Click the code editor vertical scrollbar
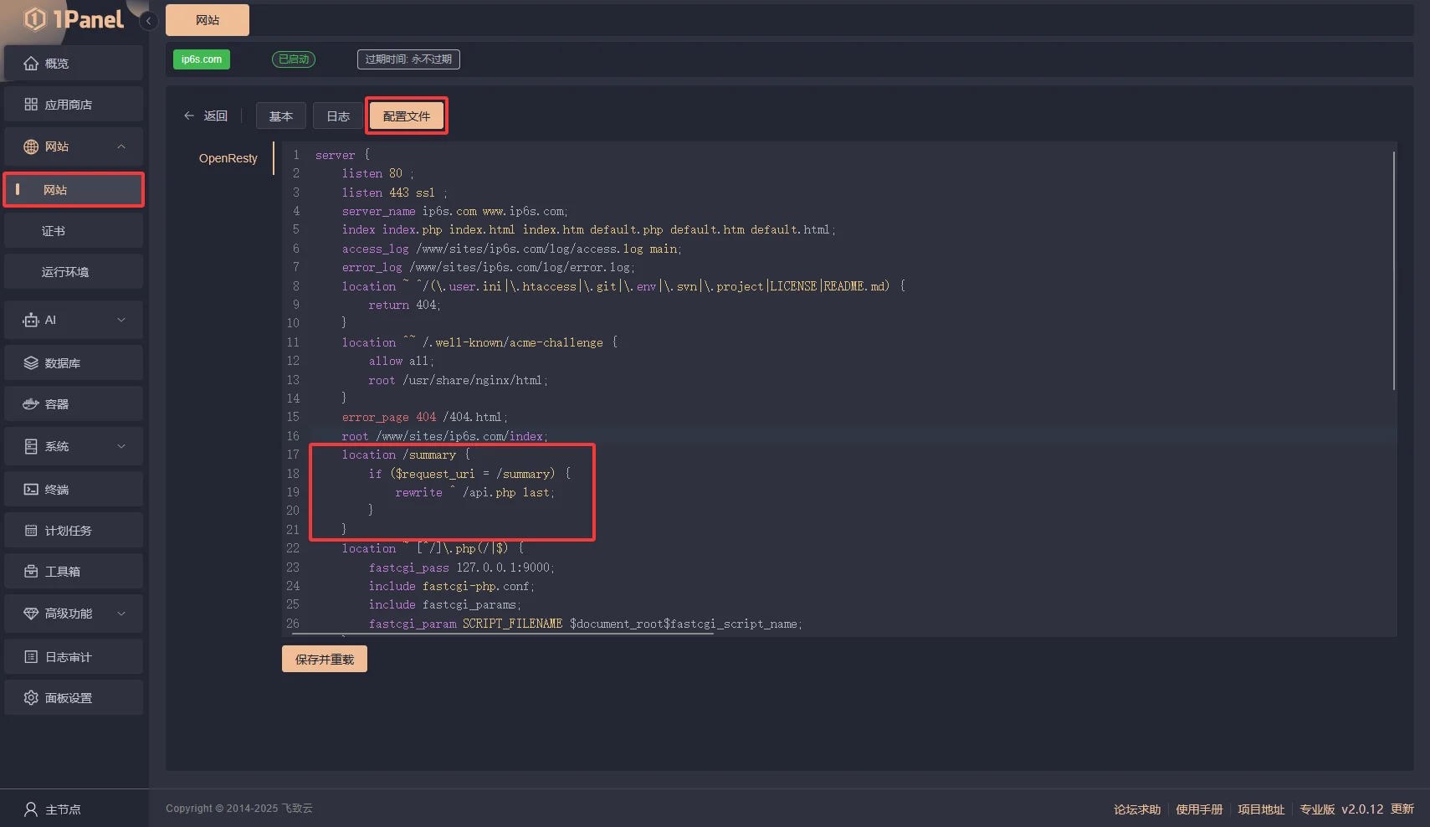 click(1393, 270)
